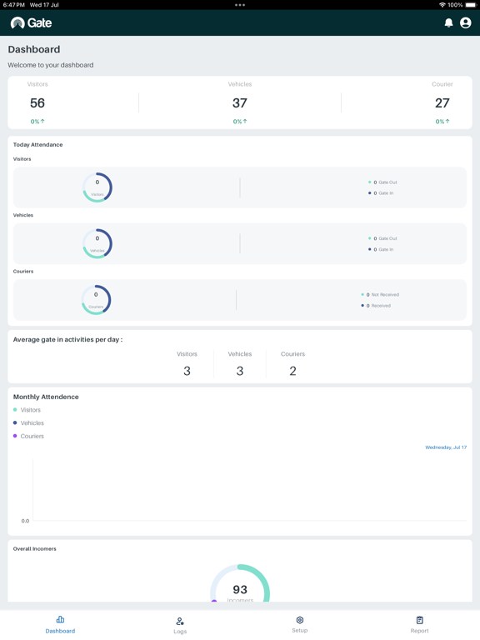Open the Logs tab

coord(180,626)
